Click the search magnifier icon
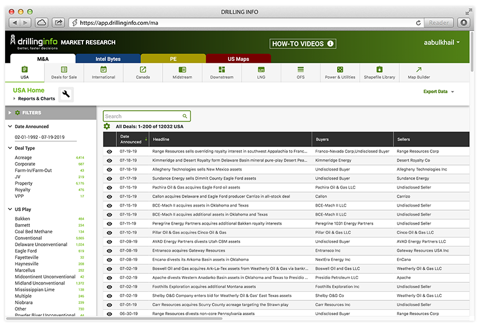Screen dimensions: 480x327 (x=185, y=116)
